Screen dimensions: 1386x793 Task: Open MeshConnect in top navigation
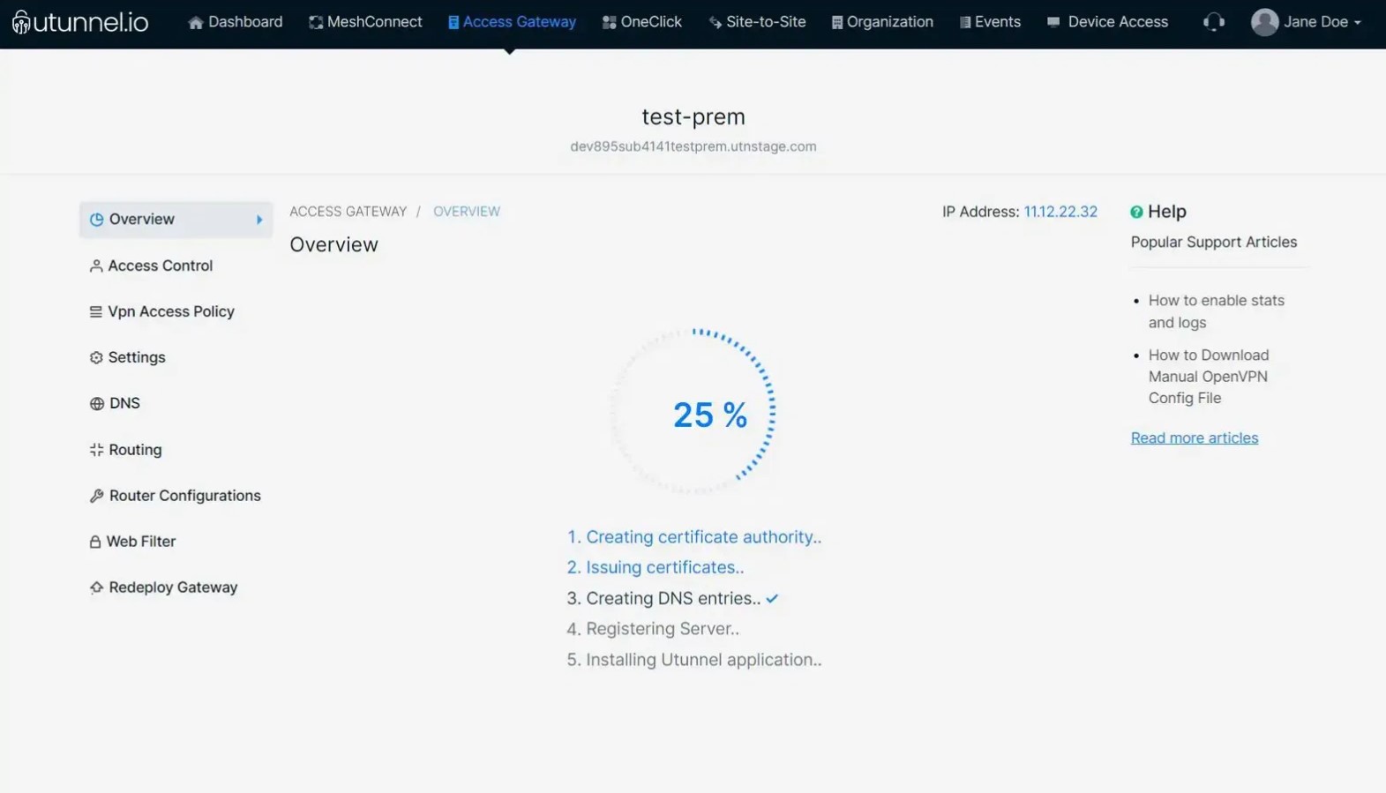click(x=374, y=22)
